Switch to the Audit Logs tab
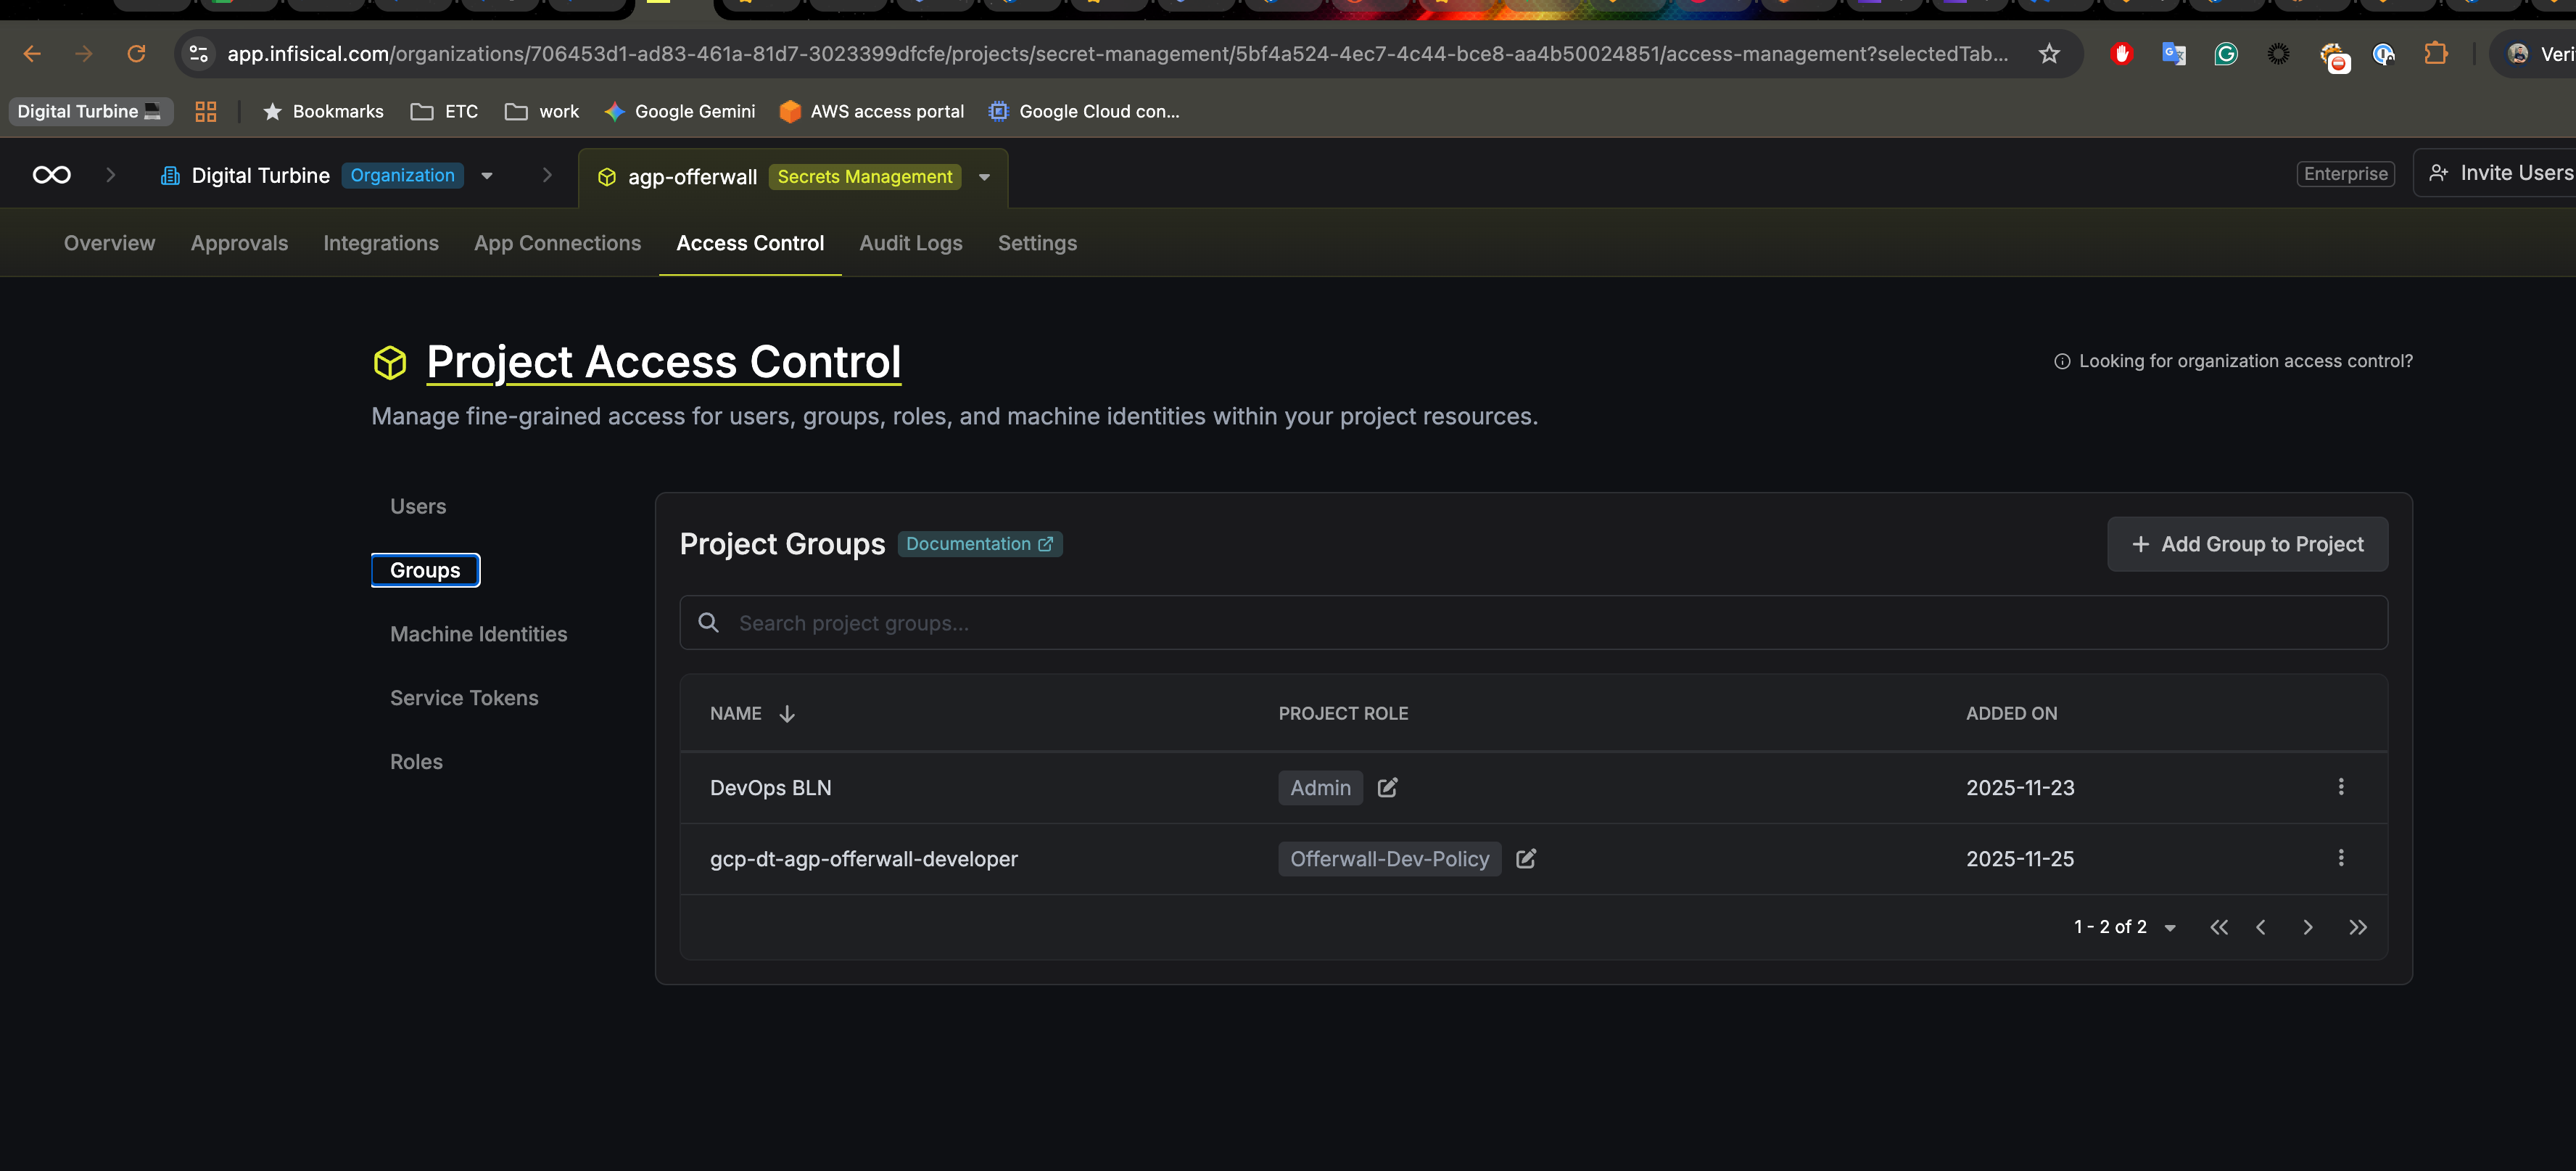The image size is (2576, 1171). tap(910, 243)
